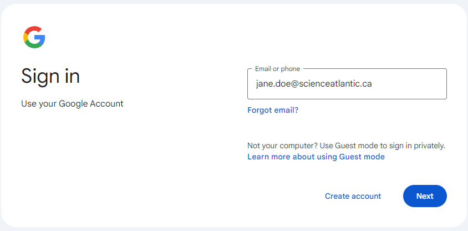Start new account creation via Create account
468x231 pixels.
[353, 196]
